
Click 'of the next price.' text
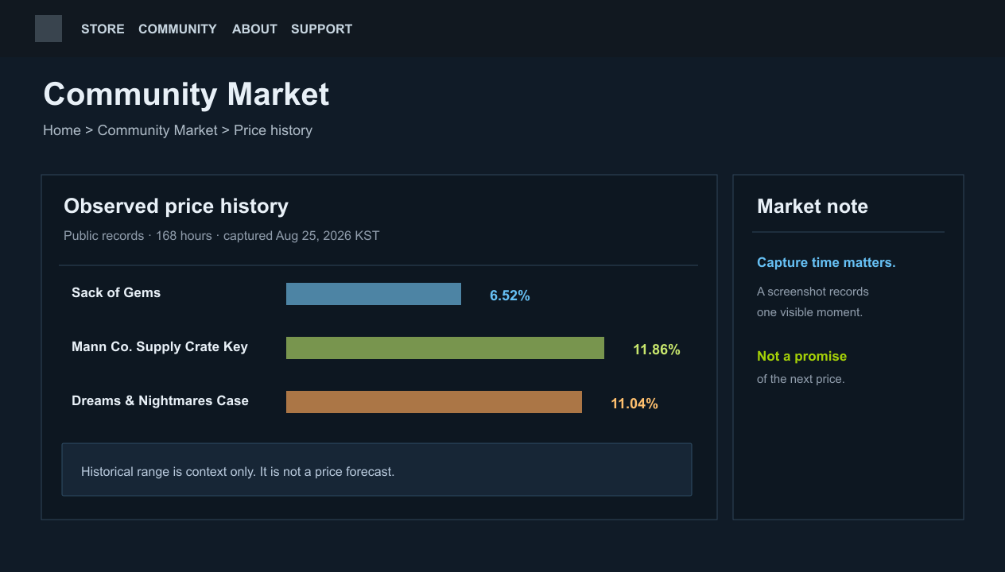pyautogui.click(x=801, y=379)
